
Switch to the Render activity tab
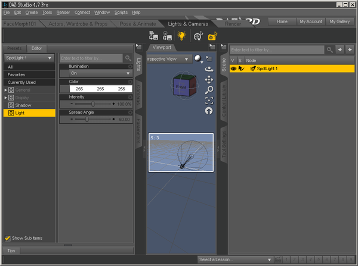pos(233,24)
